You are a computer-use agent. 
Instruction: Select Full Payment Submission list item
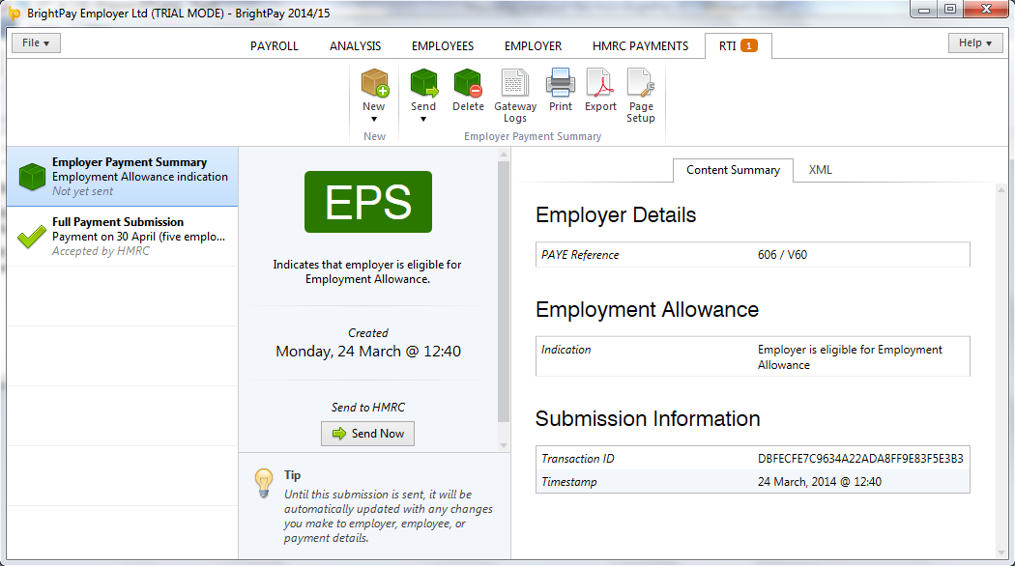pos(123,236)
